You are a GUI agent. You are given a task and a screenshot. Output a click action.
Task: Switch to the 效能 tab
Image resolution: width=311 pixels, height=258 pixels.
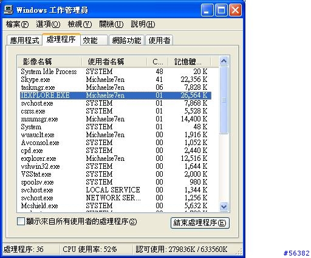tap(94, 40)
